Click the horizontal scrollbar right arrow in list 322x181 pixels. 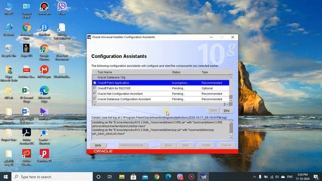pos(227,104)
